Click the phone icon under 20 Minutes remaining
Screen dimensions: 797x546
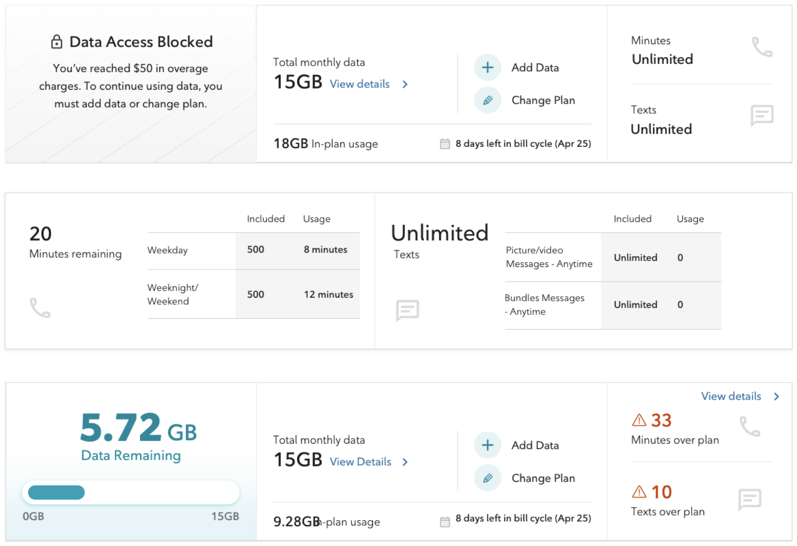coord(40,308)
